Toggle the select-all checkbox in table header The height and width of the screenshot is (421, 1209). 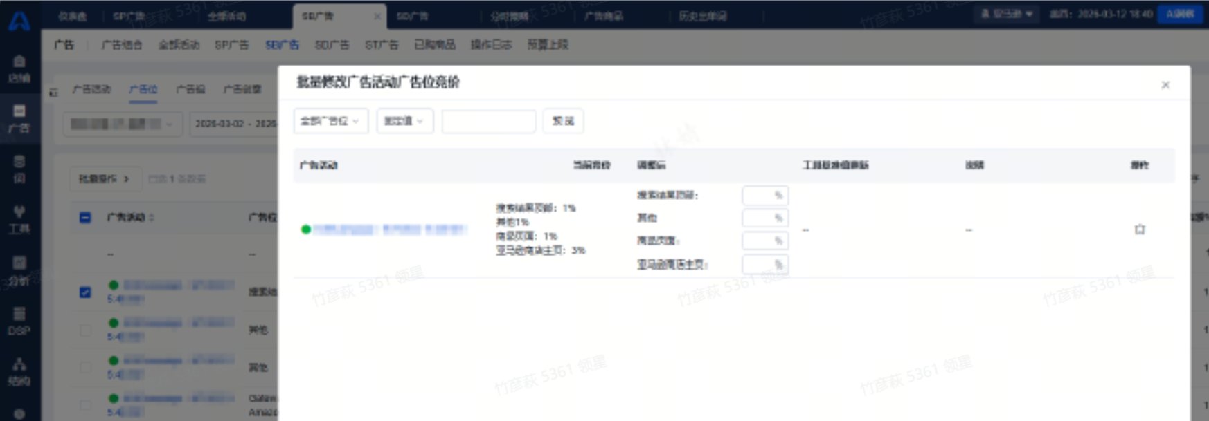coord(85,218)
